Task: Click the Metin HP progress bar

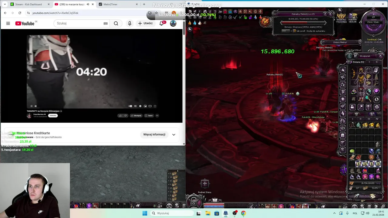Action: click(303, 23)
